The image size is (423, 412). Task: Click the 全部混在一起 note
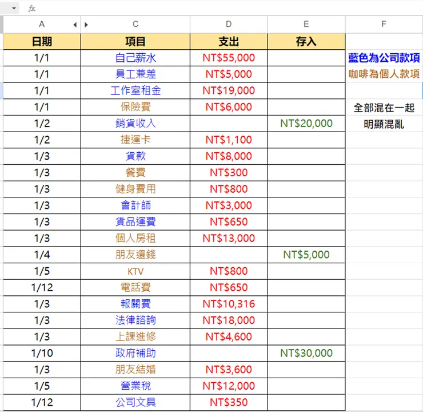click(384, 108)
